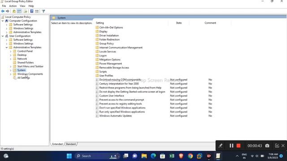Open Google Chrome from the taskbar
The height and width of the screenshot is (161, 287).
190,156
